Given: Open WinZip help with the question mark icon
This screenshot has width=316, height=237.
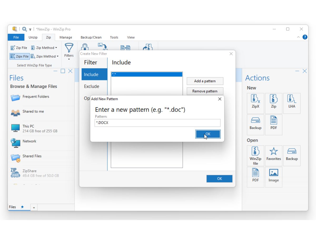Looking at the screenshot, I should [305, 37].
